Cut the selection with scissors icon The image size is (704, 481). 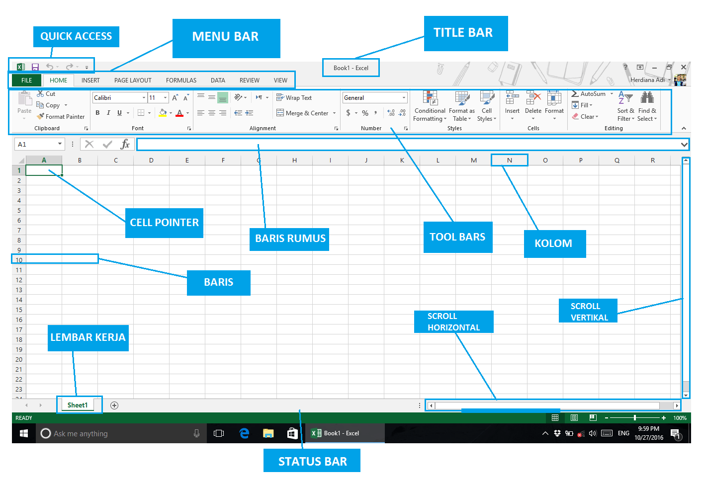coord(40,93)
